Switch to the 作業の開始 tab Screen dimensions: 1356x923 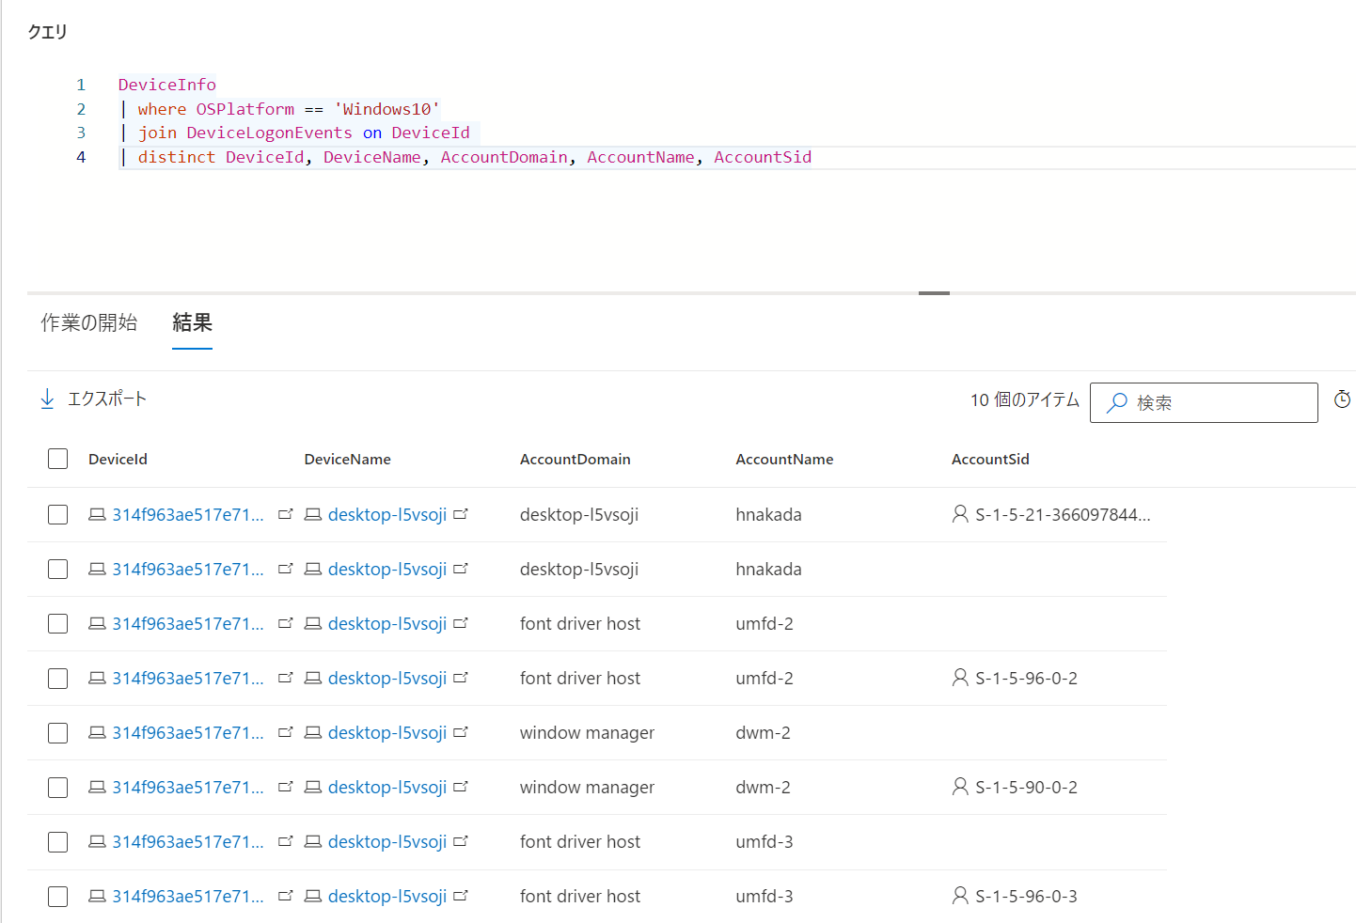88,322
